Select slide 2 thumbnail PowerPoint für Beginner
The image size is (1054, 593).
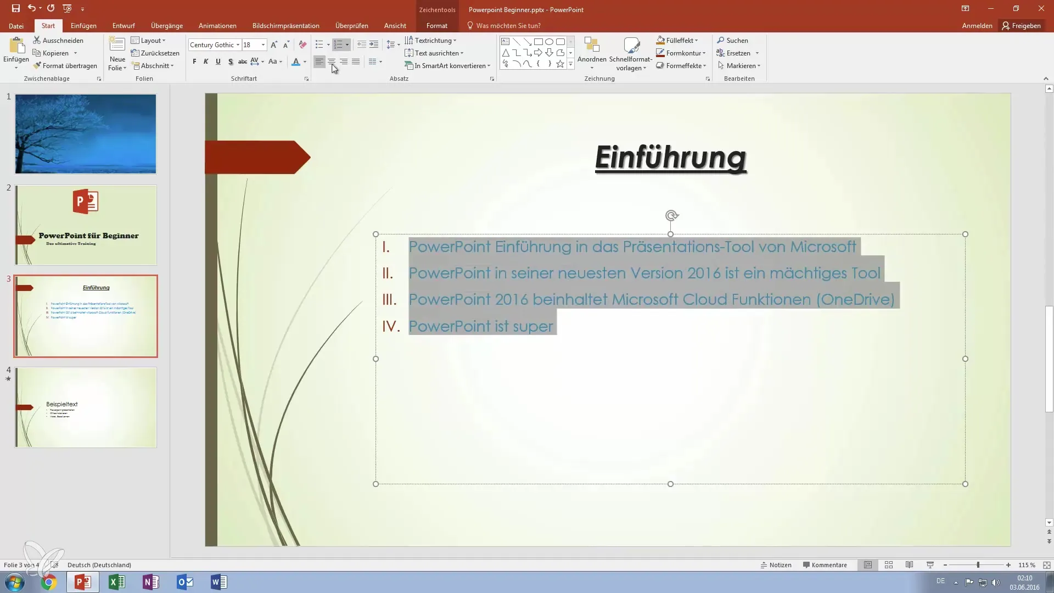tap(86, 225)
